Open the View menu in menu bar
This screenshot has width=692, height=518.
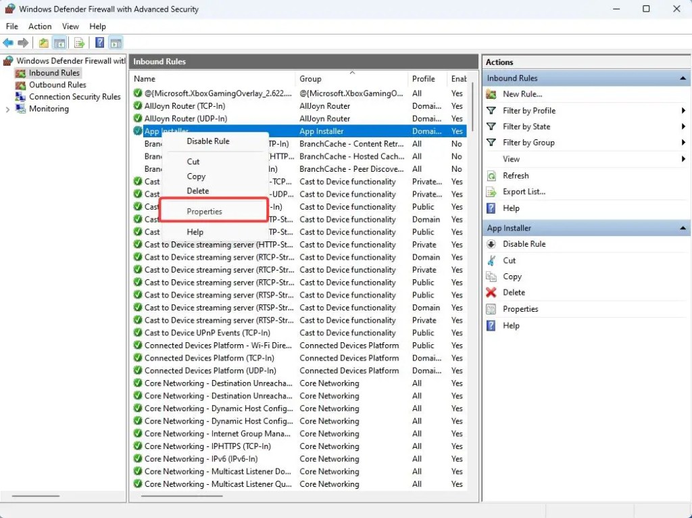pyautogui.click(x=70, y=26)
